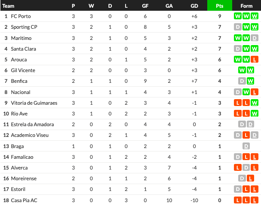
Task: Click Maritimo's grey draw form badge
Action: 255,38
